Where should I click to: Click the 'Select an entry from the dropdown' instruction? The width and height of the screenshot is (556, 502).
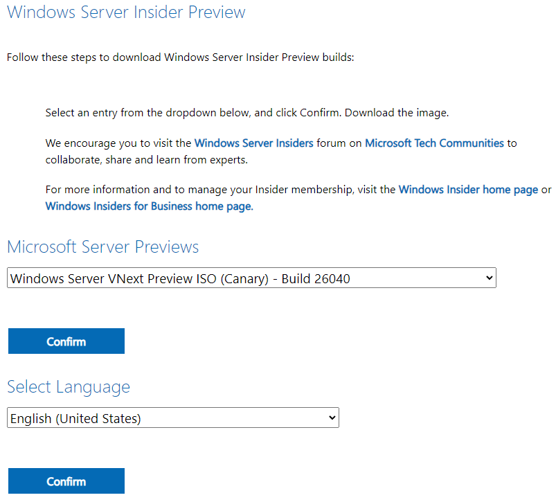(x=194, y=112)
